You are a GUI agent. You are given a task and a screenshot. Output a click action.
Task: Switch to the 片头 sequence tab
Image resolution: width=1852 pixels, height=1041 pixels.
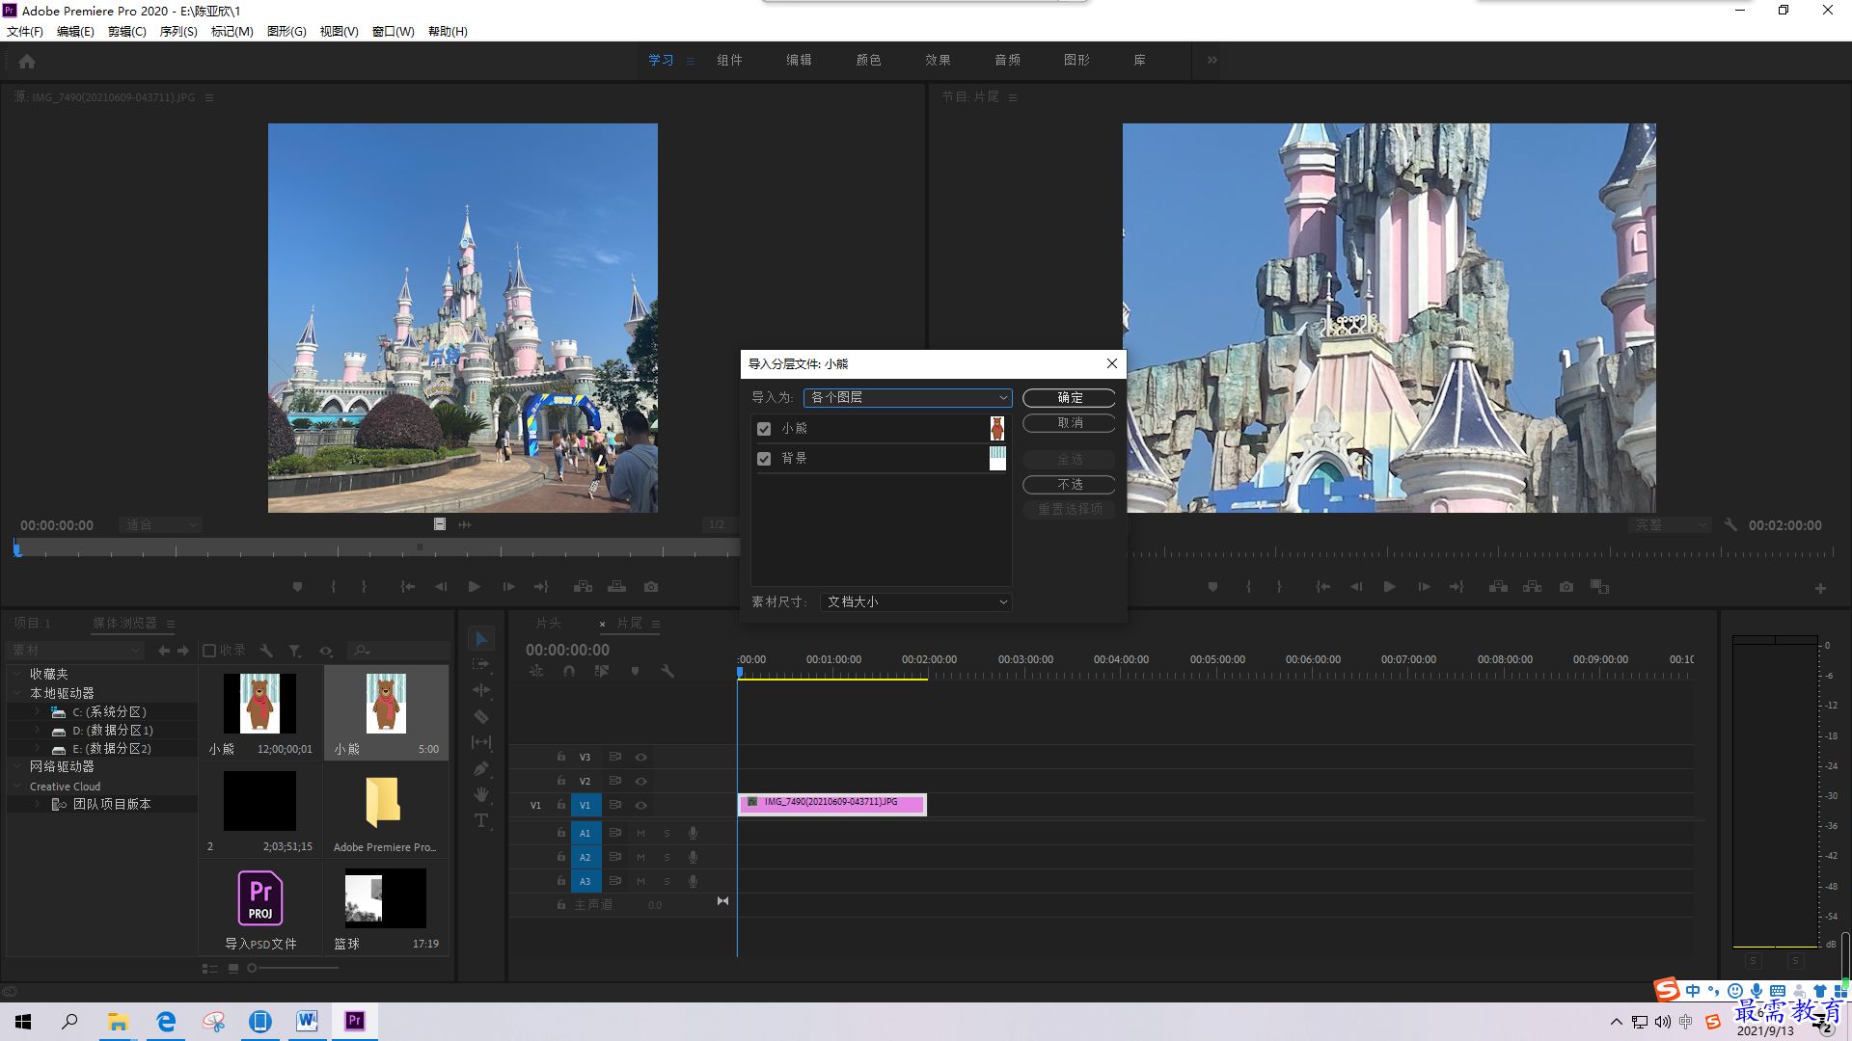coord(548,624)
